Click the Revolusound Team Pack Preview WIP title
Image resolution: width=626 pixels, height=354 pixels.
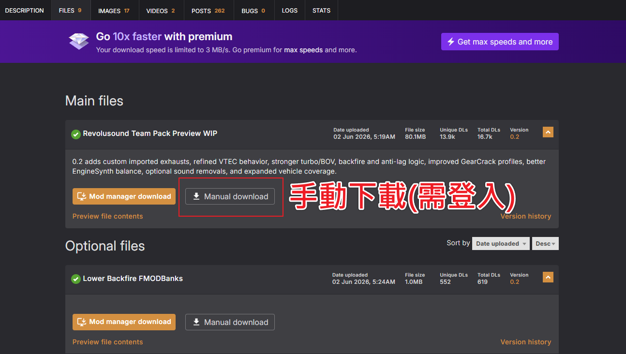point(150,133)
